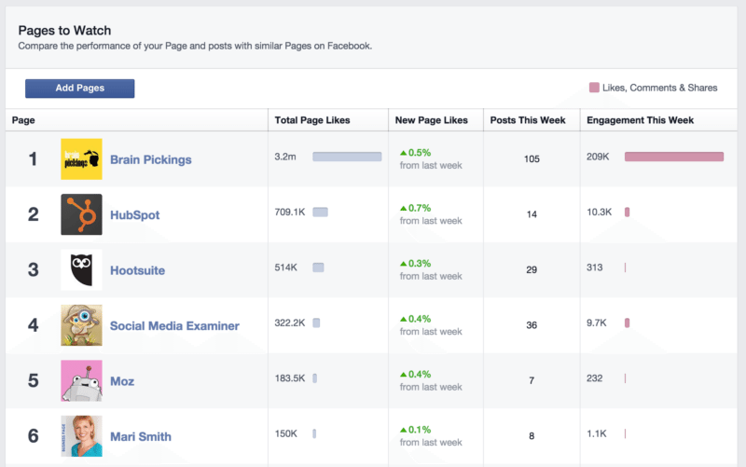Click the 514K total likes value
Viewport: 746px width, 467px height.
[285, 268]
